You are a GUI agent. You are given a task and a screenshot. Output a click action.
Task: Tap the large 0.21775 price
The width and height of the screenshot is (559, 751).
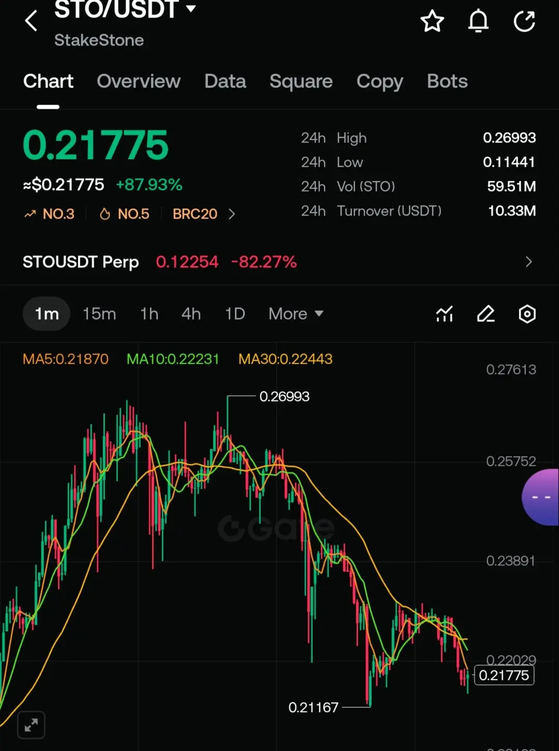(x=96, y=145)
